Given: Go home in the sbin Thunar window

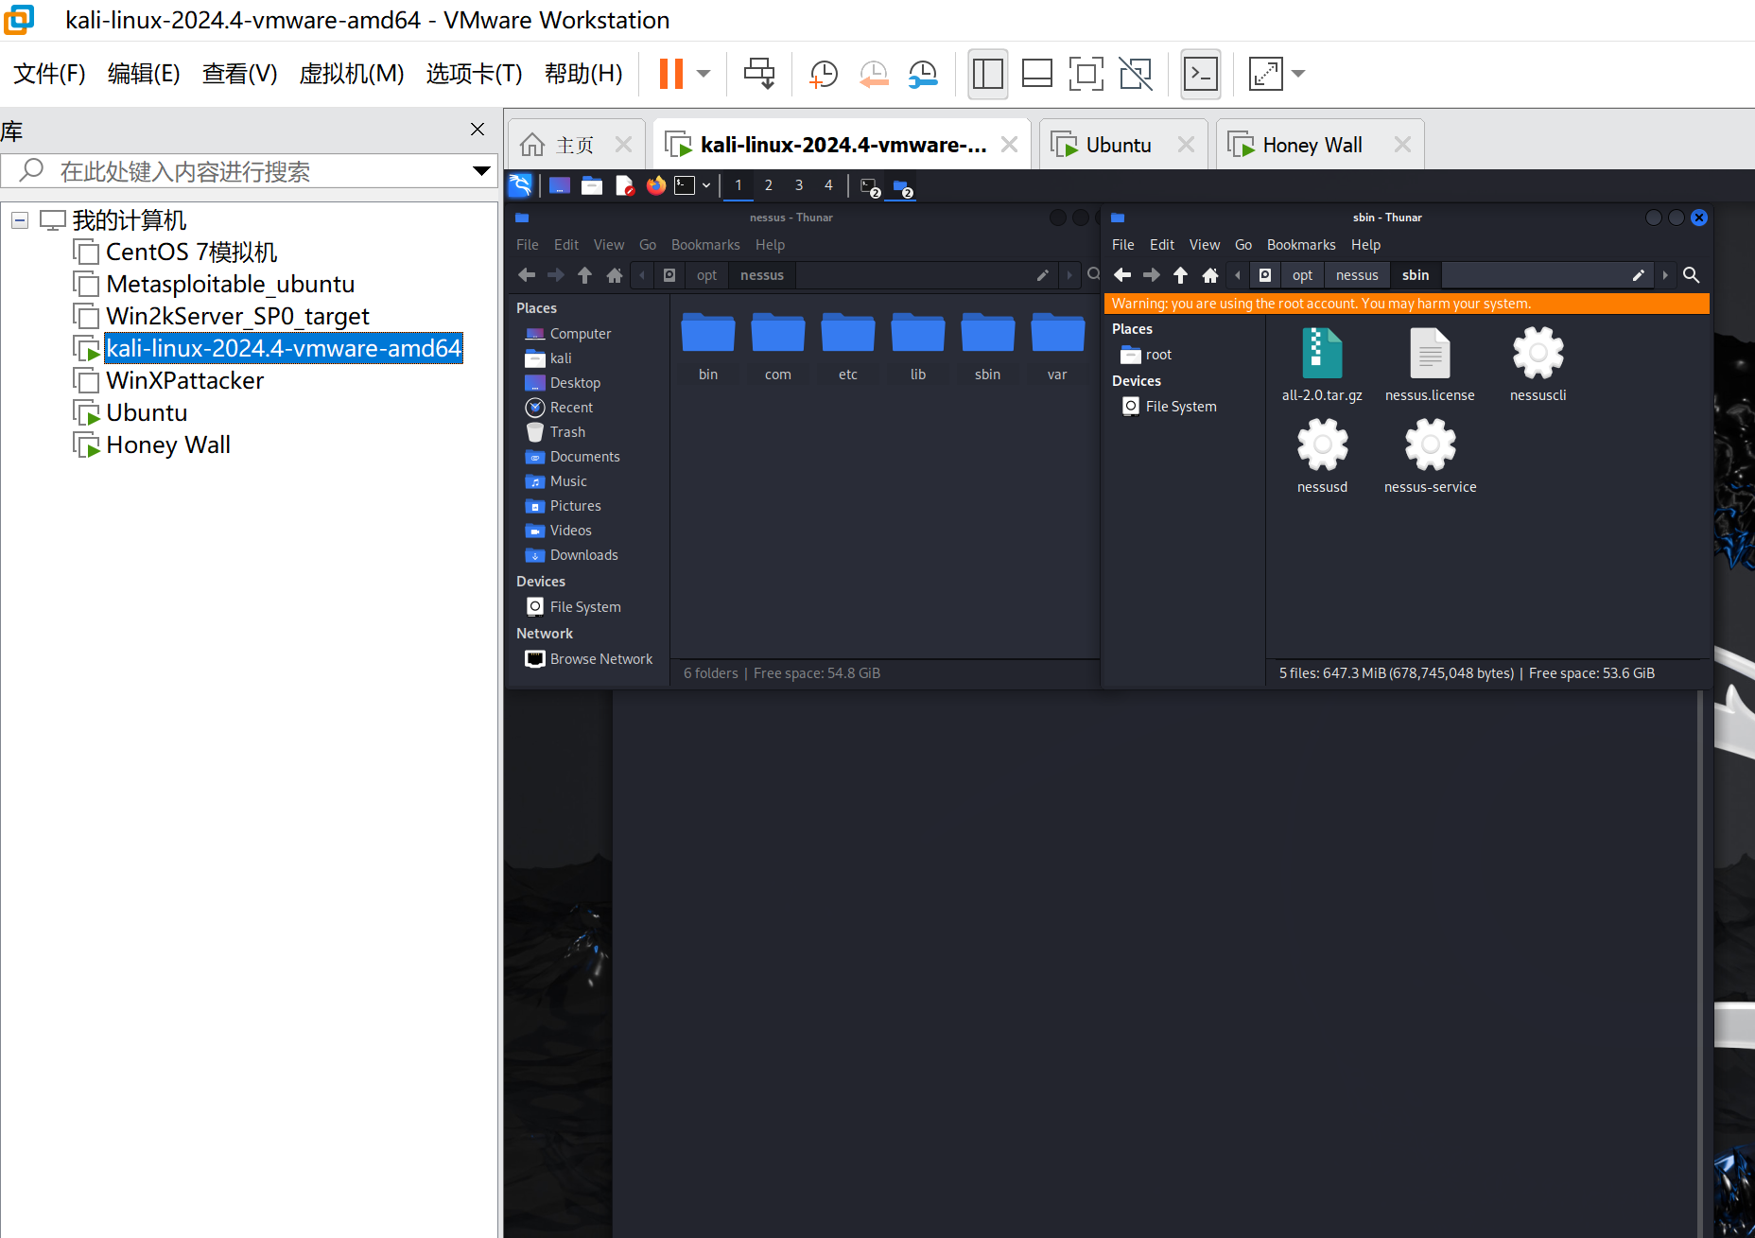Looking at the screenshot, I should click(1210, 275).
